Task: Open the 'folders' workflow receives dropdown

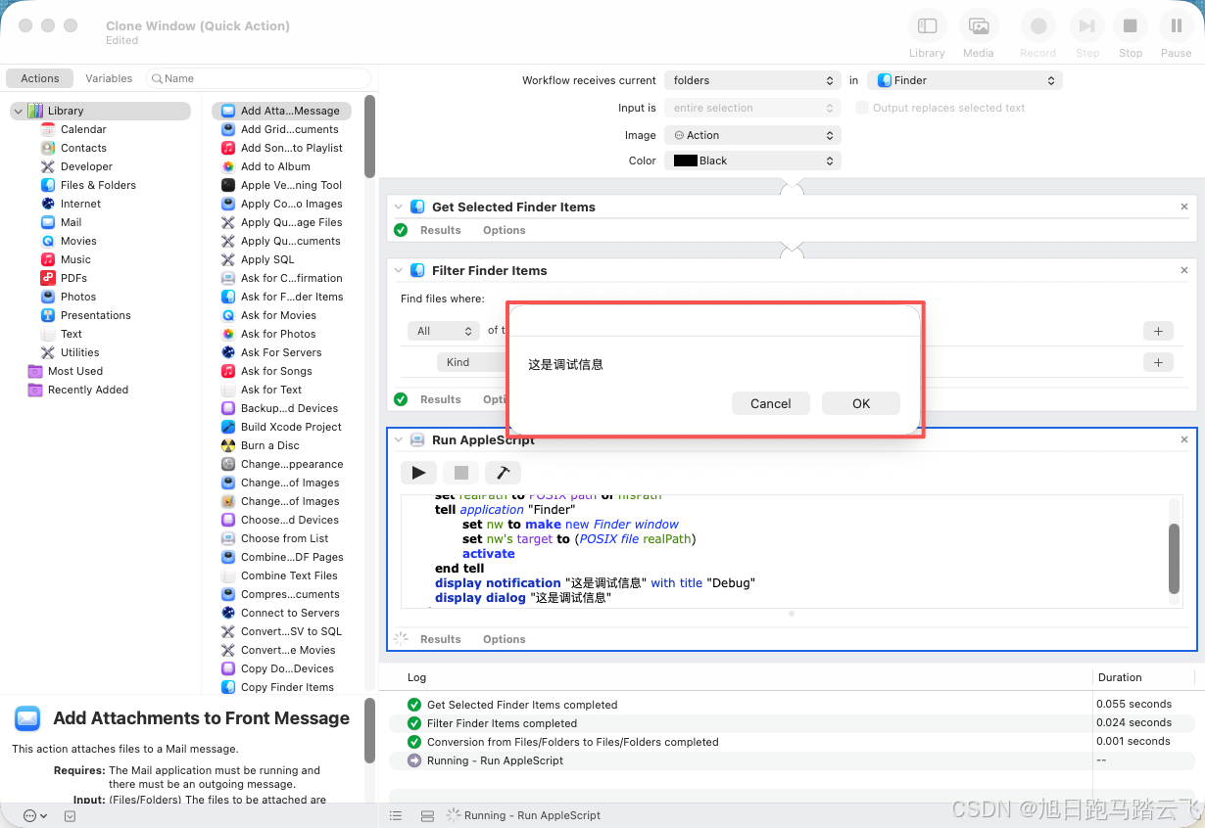Action: pyautogui.click(x=752, y=80)
